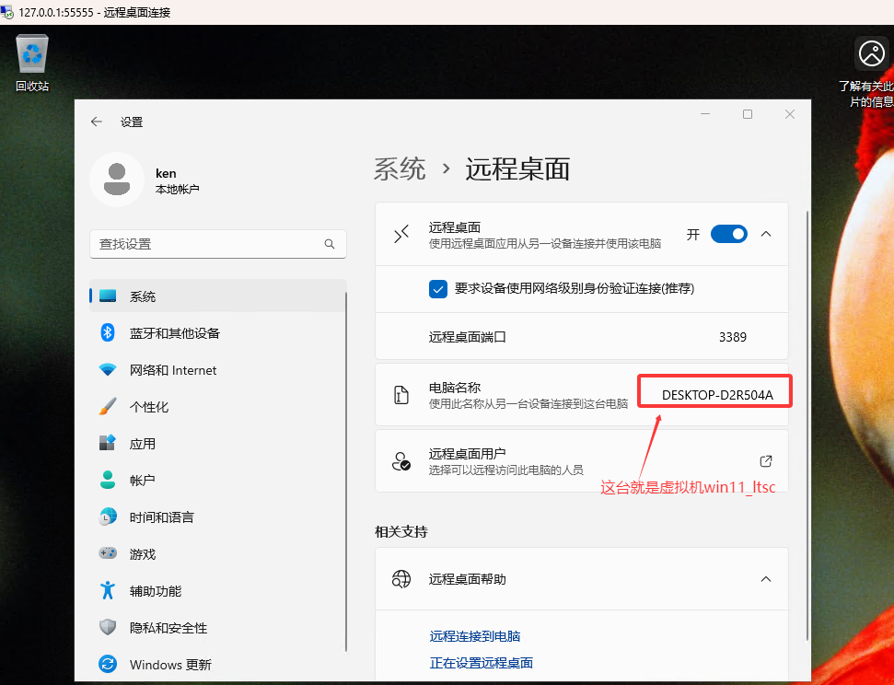Open the System icon in the sidebar
This screenshot has width=894, height=685.
(108, 296)
